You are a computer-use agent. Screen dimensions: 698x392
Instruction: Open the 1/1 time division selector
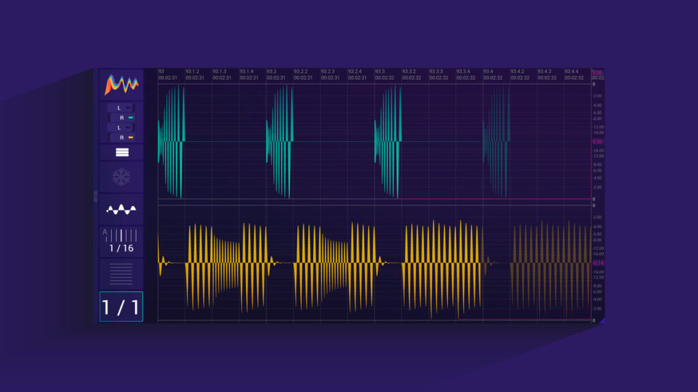coord(121,306)
